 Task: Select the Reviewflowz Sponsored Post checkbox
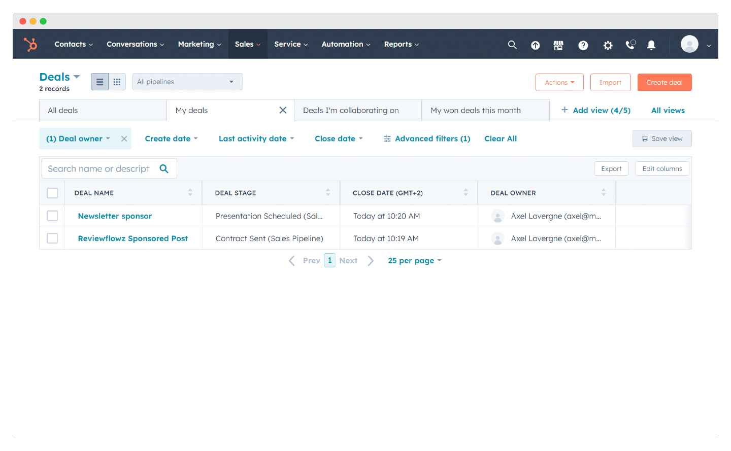point(52,238)
